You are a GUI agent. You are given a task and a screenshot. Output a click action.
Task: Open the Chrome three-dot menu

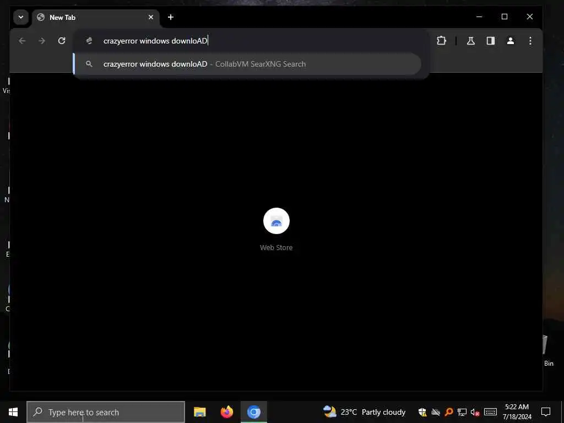tap(530, 41)
